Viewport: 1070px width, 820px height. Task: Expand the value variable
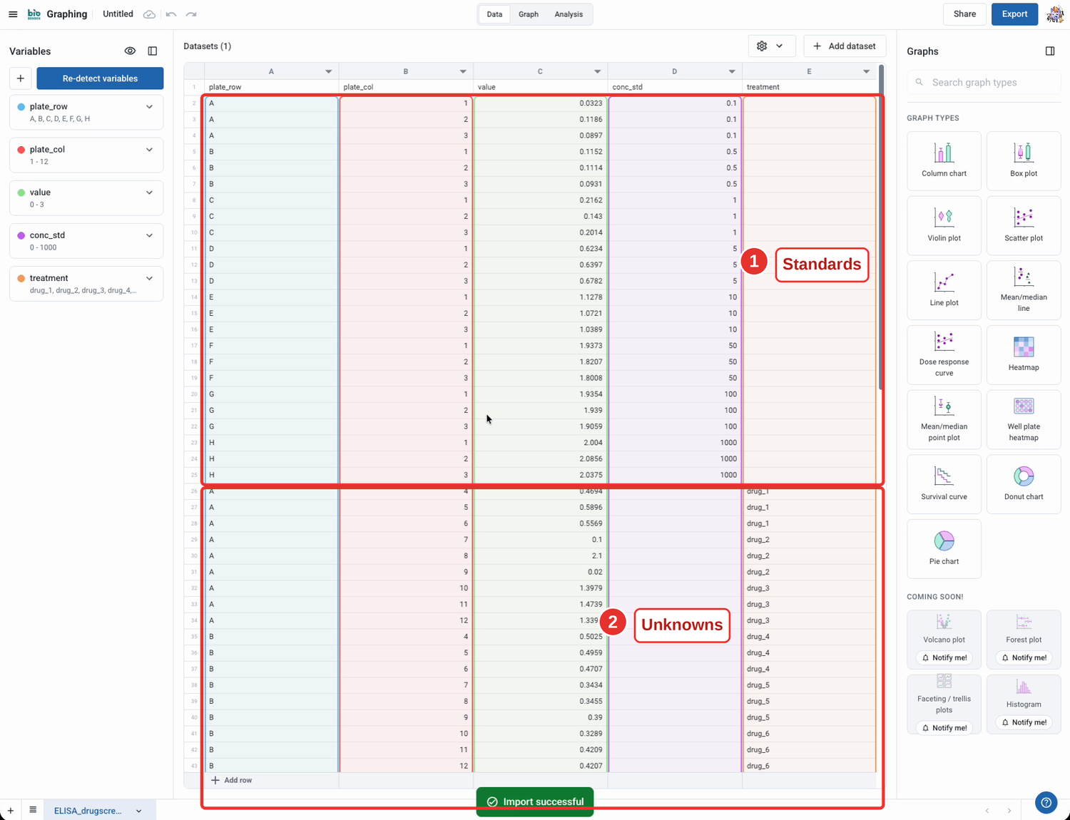click(150, 193)
